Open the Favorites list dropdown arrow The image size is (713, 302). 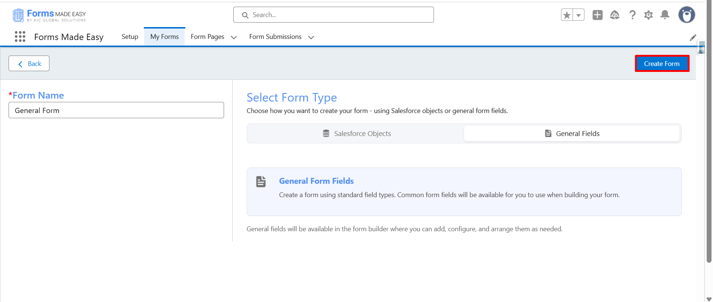click(578, 15)
